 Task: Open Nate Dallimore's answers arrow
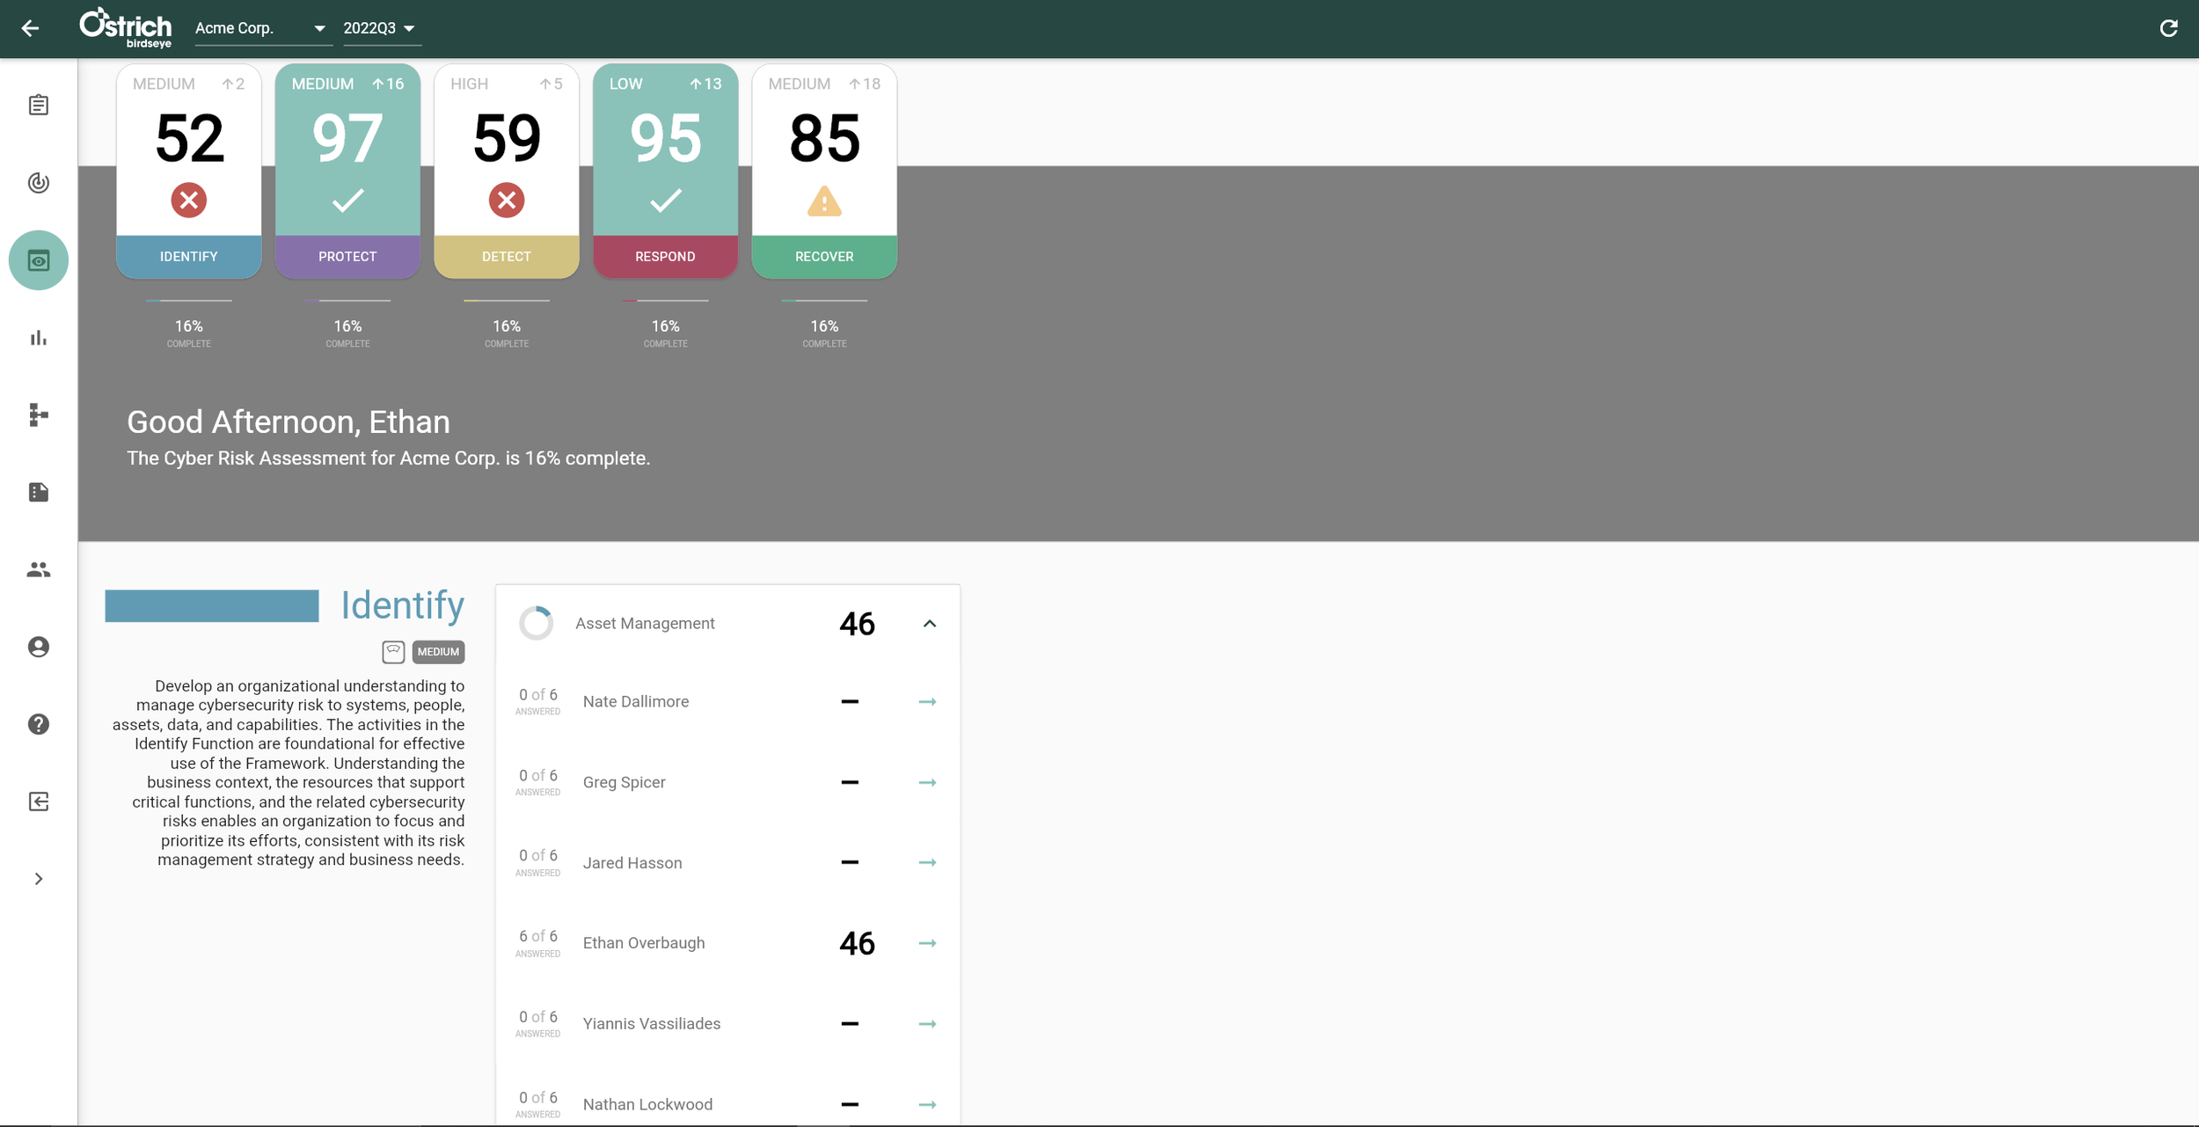pyautogui.click(x=927, y=702)
